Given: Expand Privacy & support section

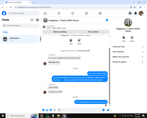Looking at the screenshot, I should click(128, 62).
